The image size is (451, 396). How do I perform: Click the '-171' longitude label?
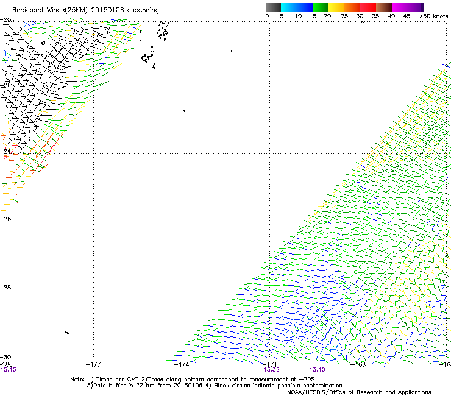tap(270, 364)
